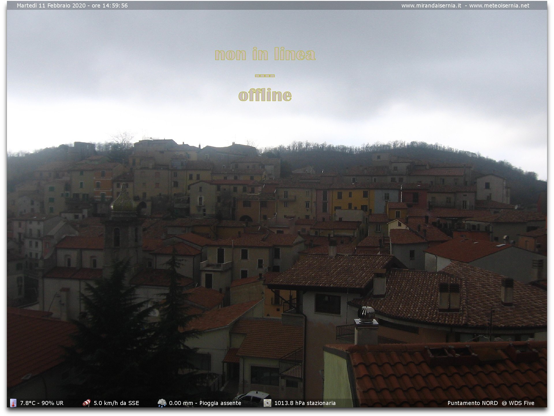Select the date text 'Martedì 11 Febbraio 2020'
This screenshot has height=416, width=554.
[x=51, y=5]
